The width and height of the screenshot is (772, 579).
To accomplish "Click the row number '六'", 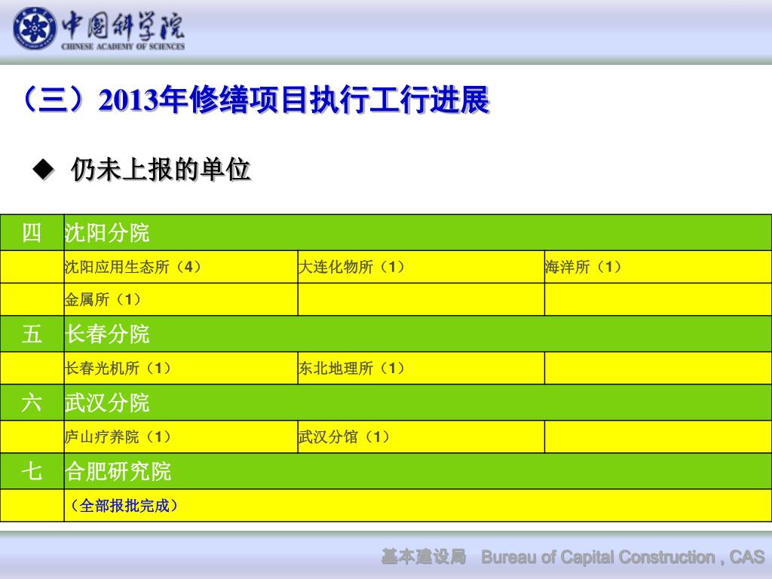I will point(32,403).
